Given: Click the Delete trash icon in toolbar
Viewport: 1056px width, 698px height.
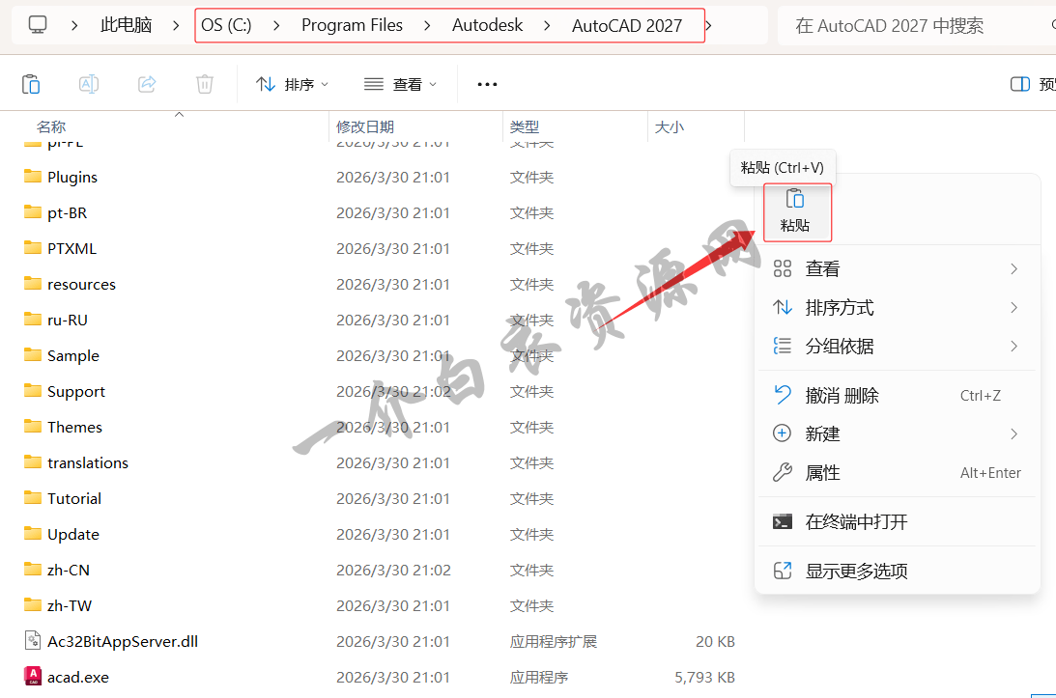Looking at the screenshot, I should [205, 84].
